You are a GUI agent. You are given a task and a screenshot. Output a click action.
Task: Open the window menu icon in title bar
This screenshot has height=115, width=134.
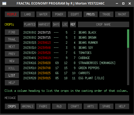[x=4, y=3]
